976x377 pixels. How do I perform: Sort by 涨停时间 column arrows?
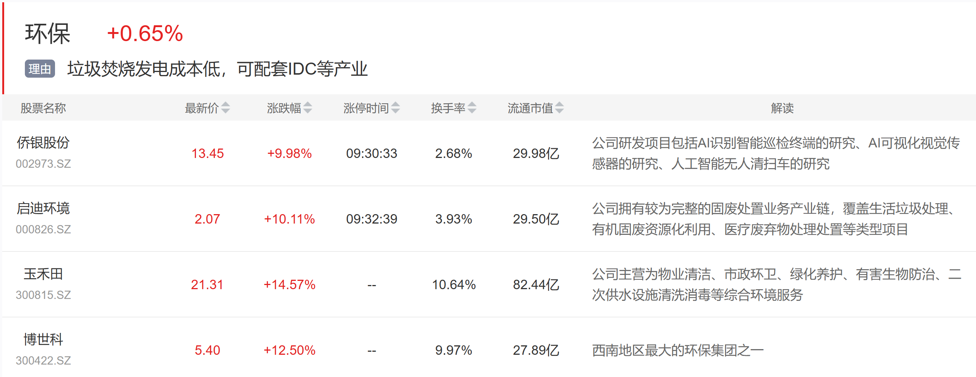(x=395, y=108)
